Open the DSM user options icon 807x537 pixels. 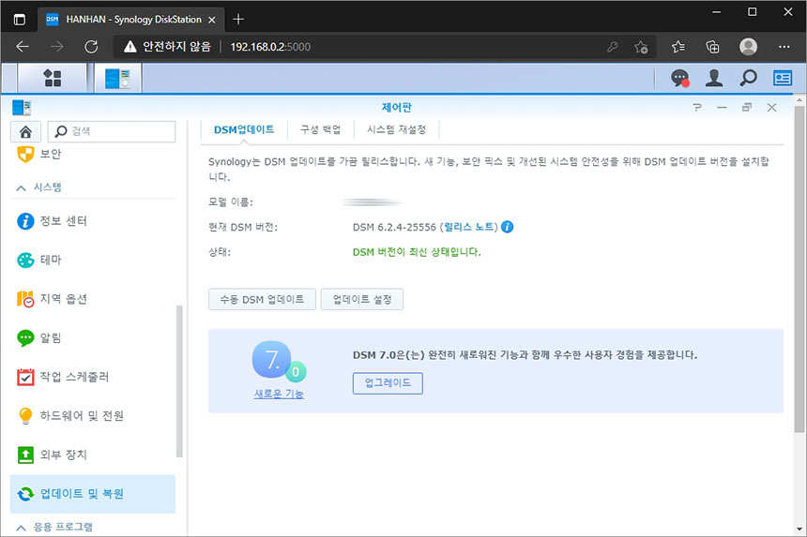pyautogui.click(x=714, y=78)
